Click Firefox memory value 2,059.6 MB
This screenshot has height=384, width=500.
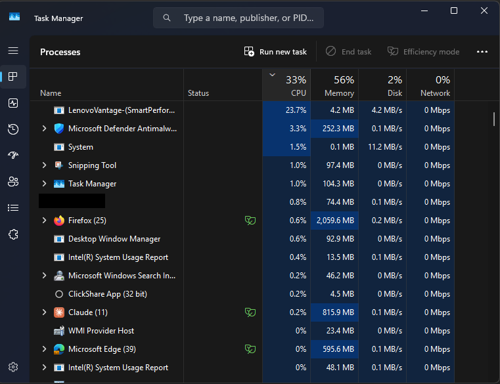[335, 221]
